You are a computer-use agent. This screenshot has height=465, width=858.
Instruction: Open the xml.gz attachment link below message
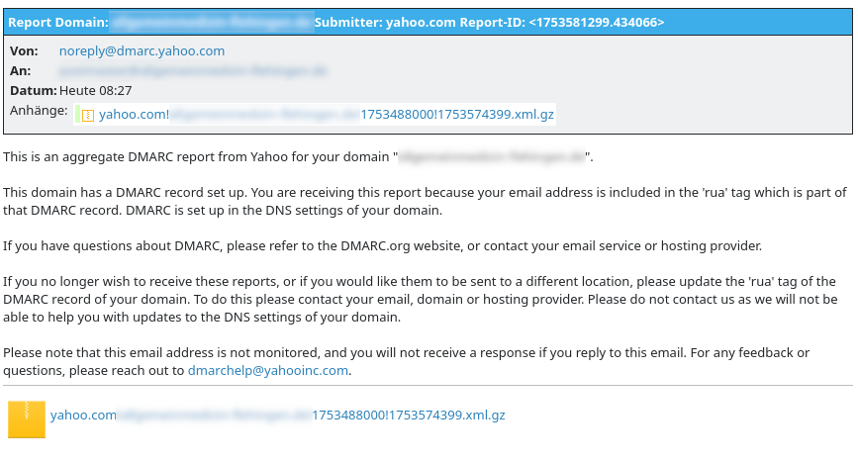pos(277,416)
